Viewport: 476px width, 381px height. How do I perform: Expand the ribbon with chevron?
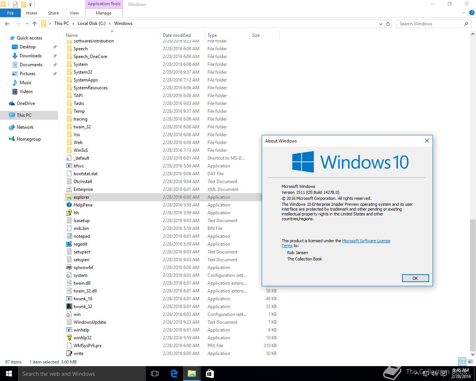[x=464, y=13]
